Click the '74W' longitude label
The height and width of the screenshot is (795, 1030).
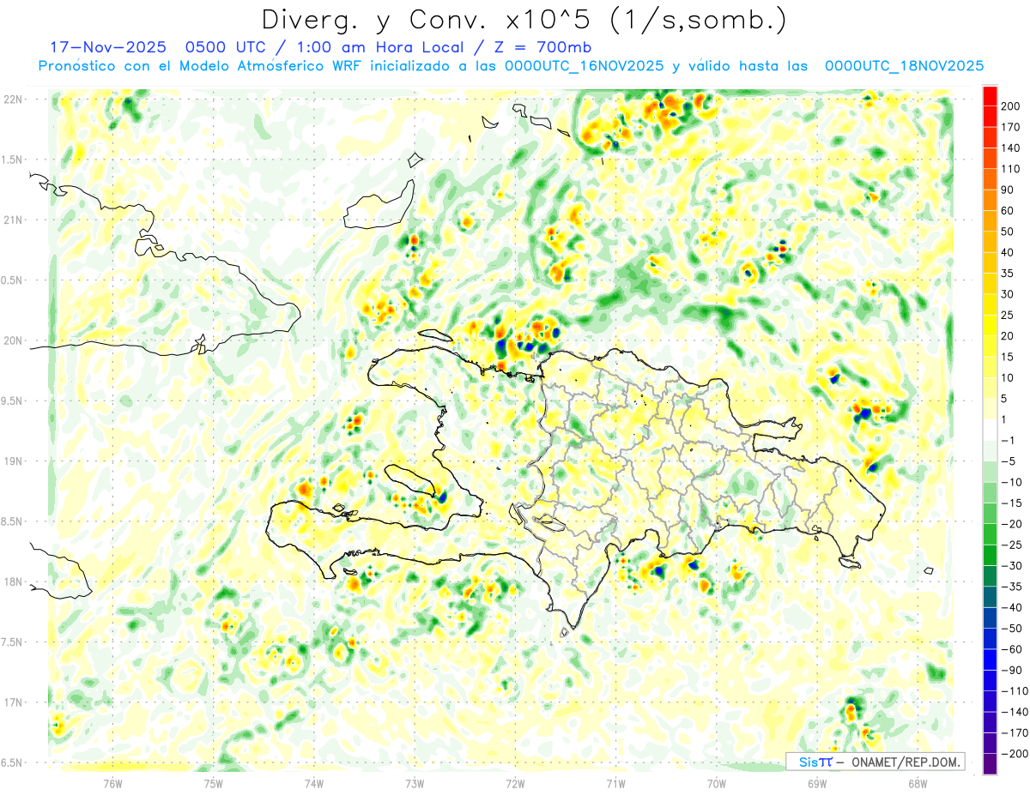314,783
